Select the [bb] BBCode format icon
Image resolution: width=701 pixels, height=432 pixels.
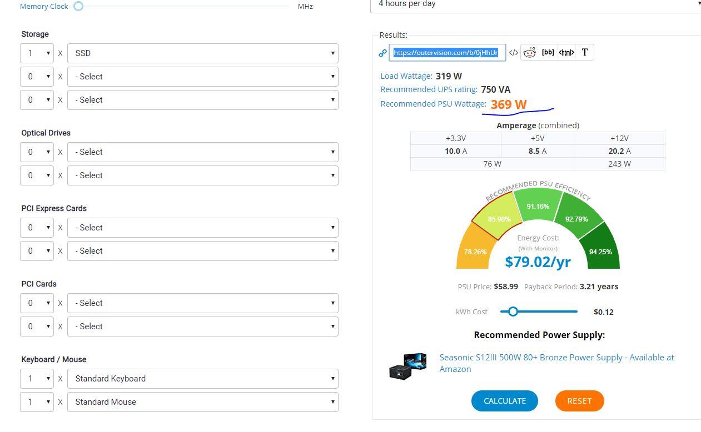pos(548,53)
